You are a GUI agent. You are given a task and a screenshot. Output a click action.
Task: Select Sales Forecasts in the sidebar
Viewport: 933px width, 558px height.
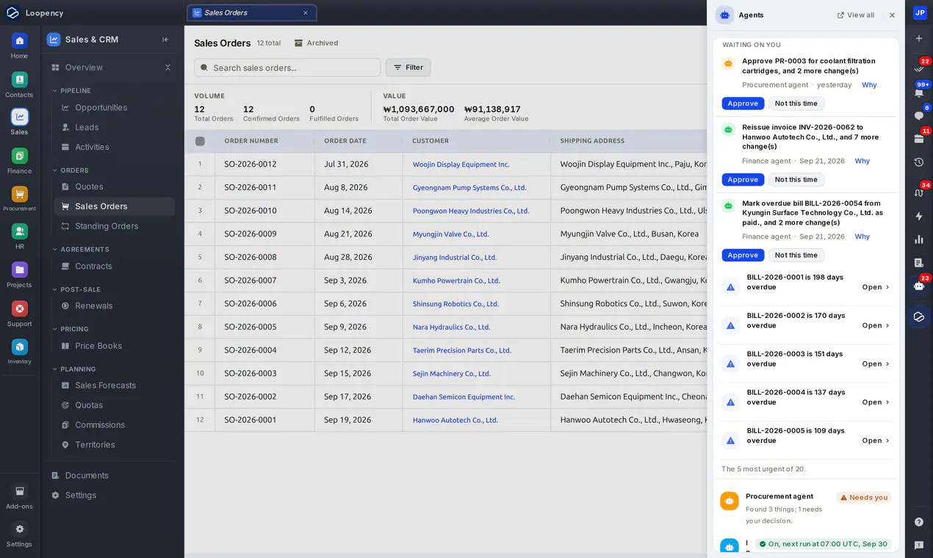click(x=115, y=385)
